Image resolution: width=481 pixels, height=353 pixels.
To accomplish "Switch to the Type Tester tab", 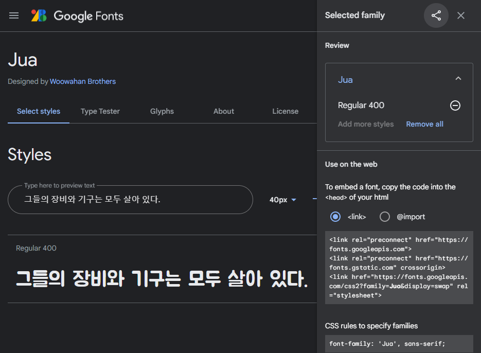I will pos(100,111).
